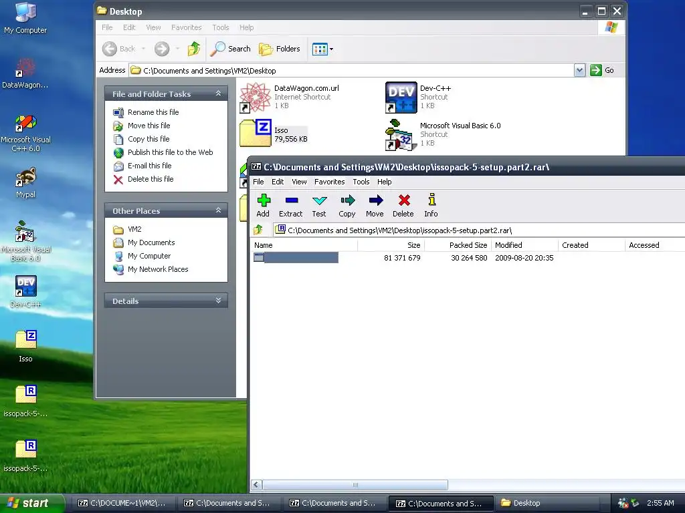Open the Help menu in 7-Zip
685x513 pixels.
tap(385, 182)
